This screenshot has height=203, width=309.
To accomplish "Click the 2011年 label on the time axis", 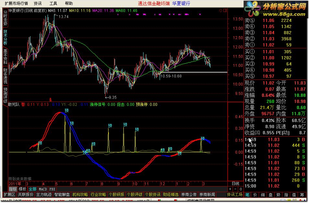I will point(15,184).
